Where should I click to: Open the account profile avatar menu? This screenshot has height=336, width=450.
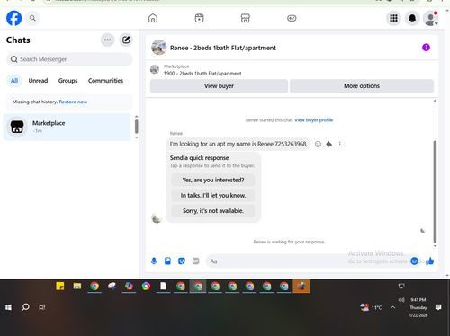(431, 18)
